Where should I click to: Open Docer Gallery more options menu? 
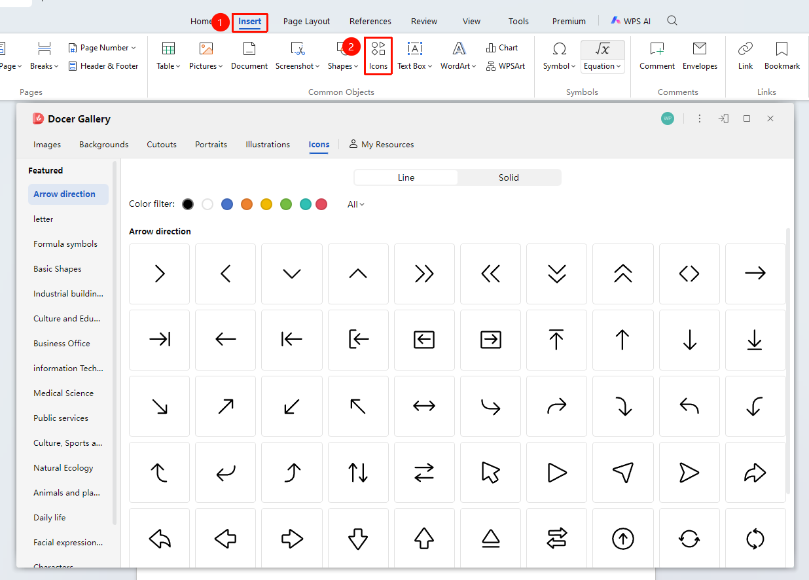point(700,118)
